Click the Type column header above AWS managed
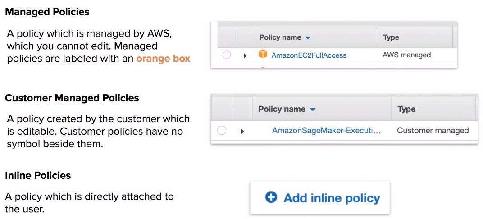This screenshot has width=483, height=219. [x=391, y=37]
